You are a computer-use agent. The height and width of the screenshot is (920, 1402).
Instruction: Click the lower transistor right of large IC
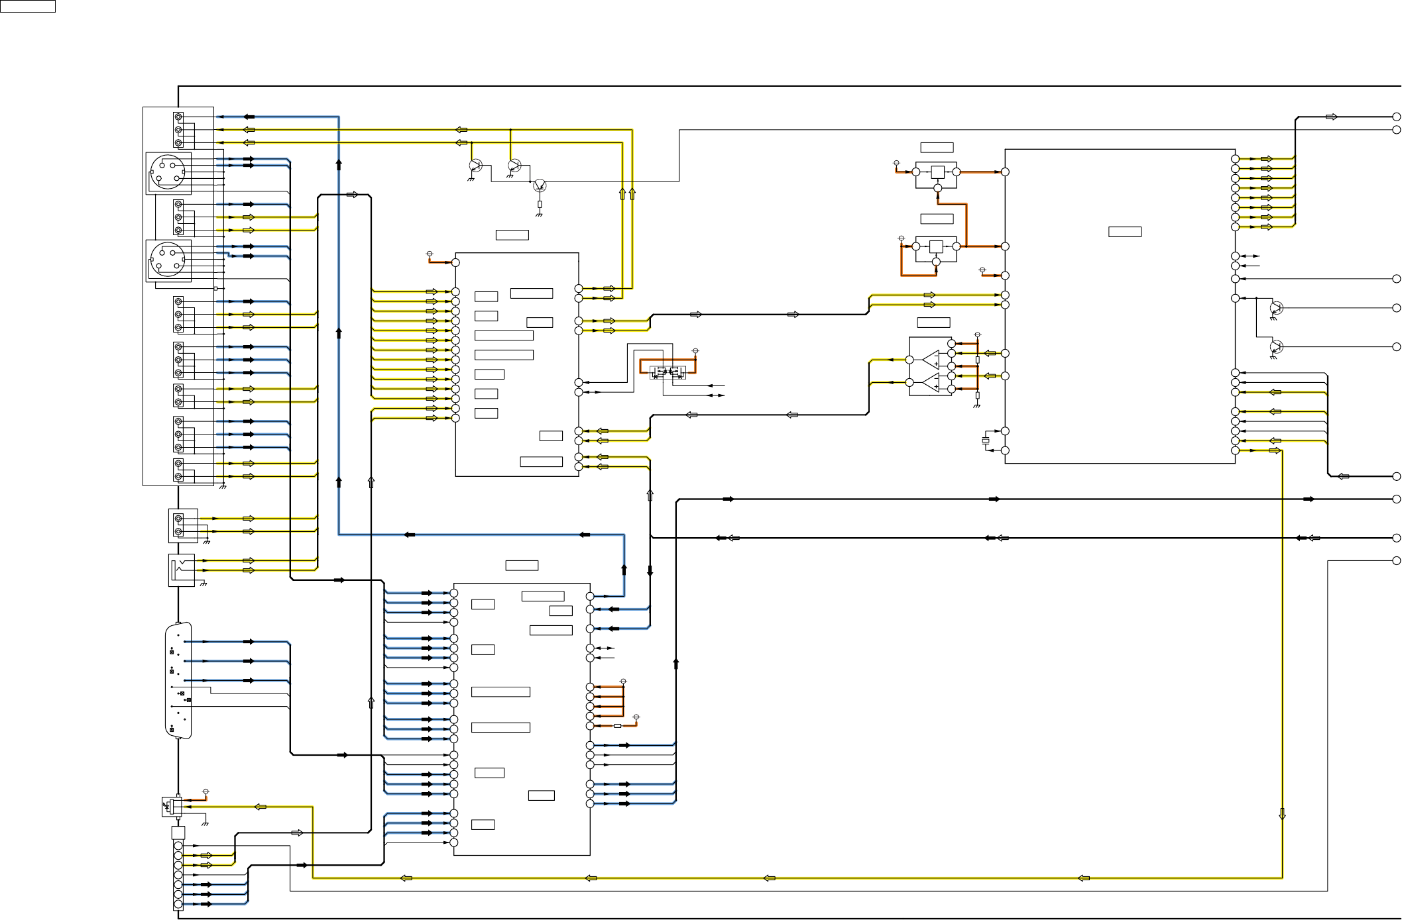tap(1276, 346)
